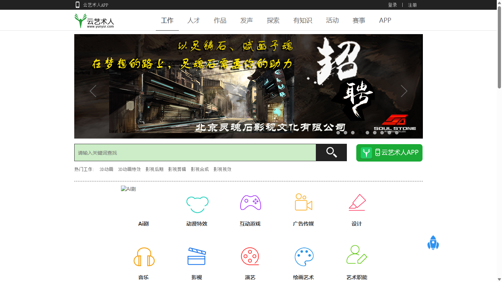Switch to the 工作 tab

coord(167,21)
